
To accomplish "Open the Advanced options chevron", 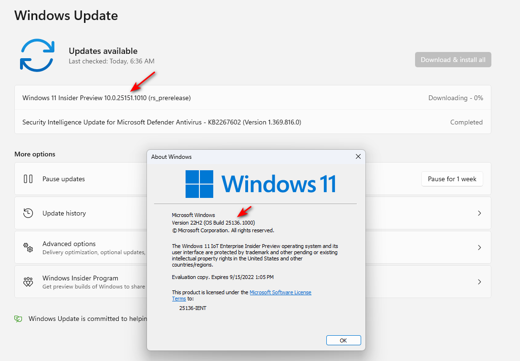I will pos(479,248).
